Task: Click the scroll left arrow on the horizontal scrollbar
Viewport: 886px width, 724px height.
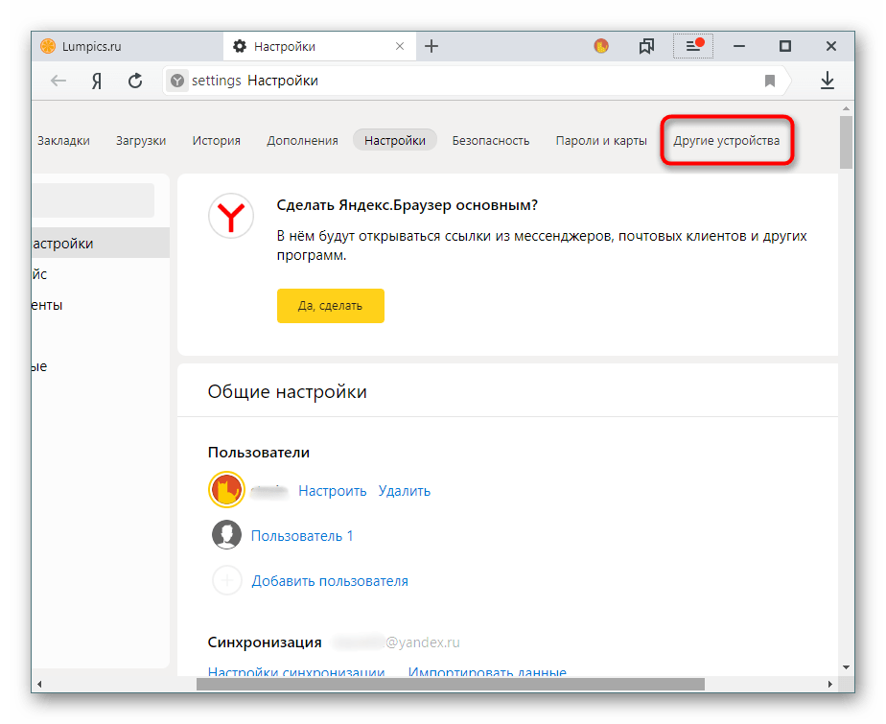Action: [39, 684]
